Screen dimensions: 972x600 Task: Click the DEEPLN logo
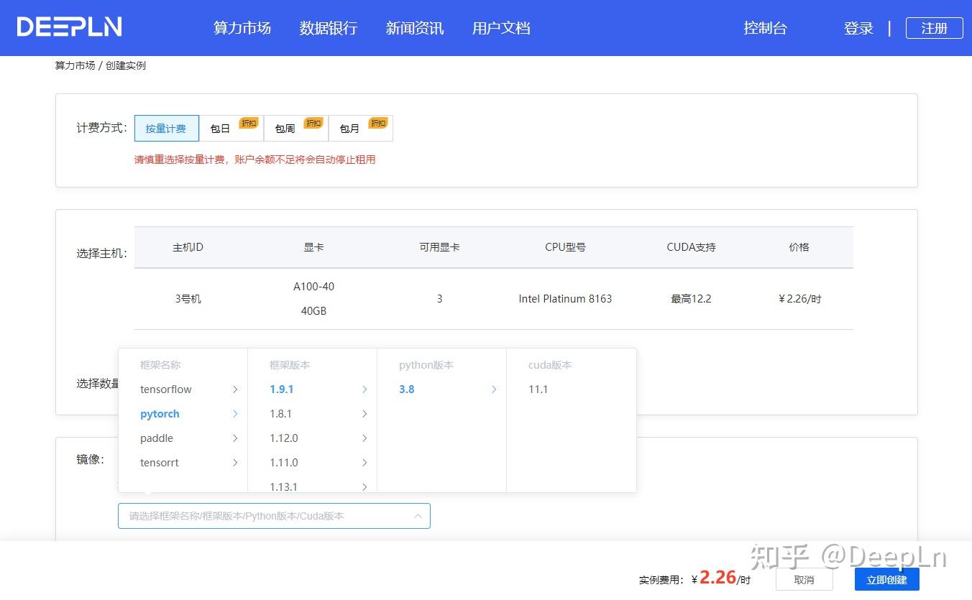click(x=68, y=27)
